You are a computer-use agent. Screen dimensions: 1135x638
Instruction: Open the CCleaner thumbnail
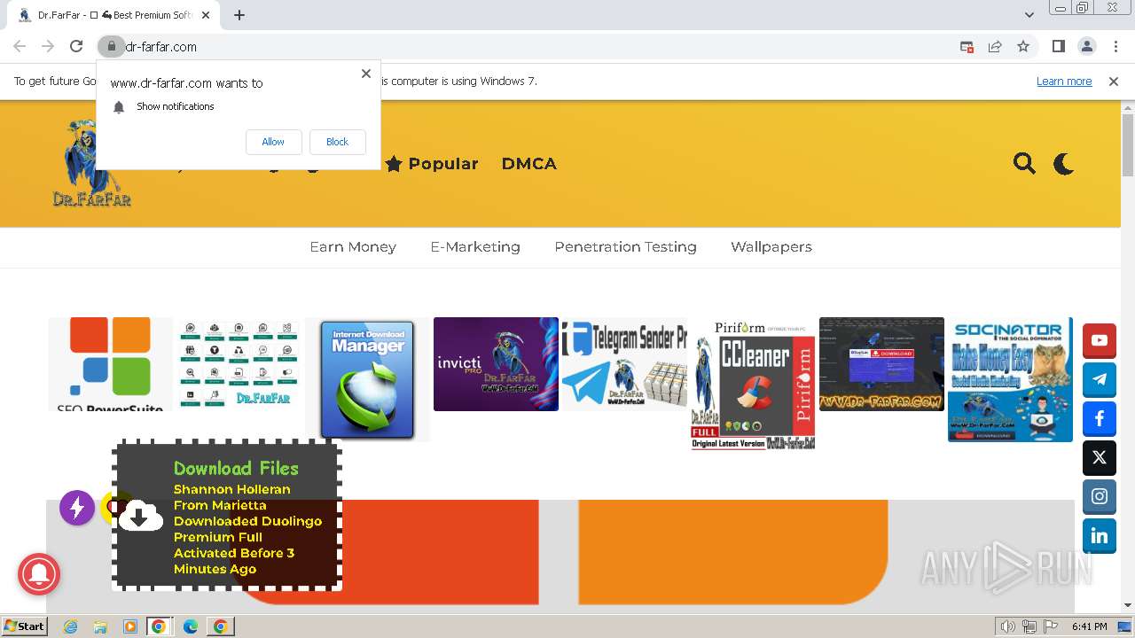click(753, 384)
